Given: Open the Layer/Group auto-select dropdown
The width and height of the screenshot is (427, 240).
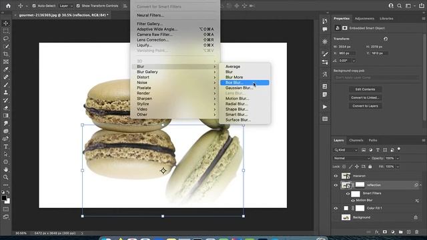Looking at the screenshot, I should point(66,6).
